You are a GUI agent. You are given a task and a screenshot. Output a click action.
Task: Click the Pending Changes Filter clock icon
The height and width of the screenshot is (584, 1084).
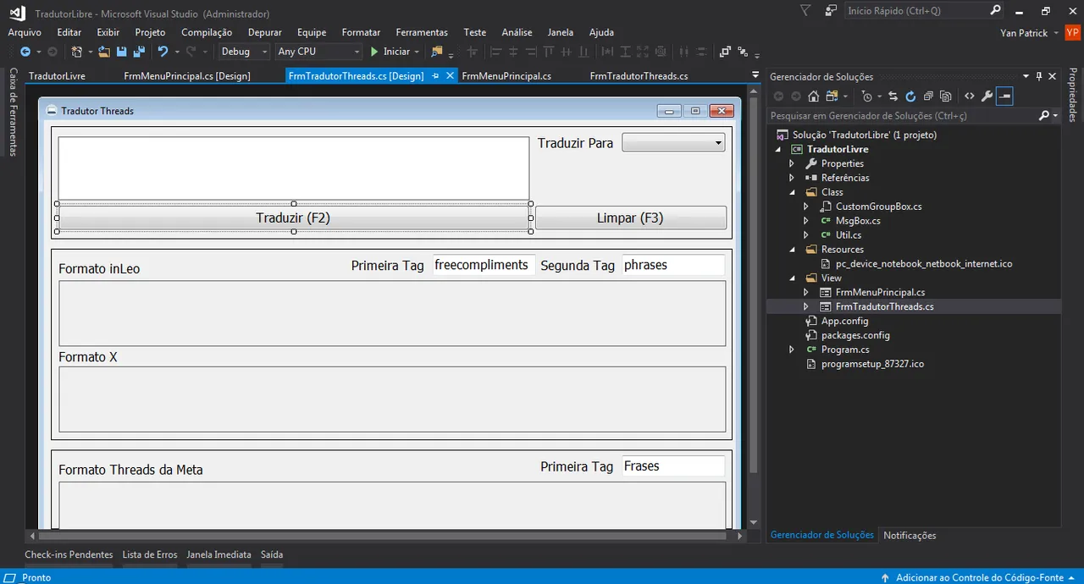866,96
